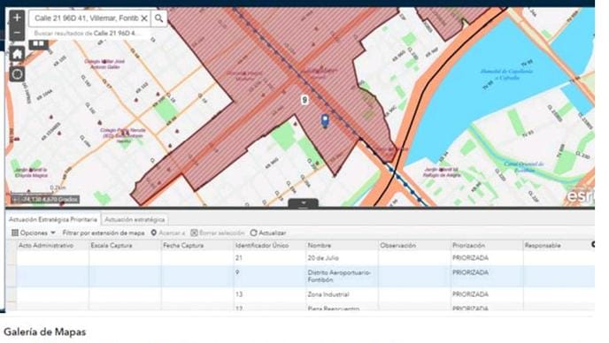Sort by Responsable column header
The height and width of the screenshot is (343, 609).
559,245
